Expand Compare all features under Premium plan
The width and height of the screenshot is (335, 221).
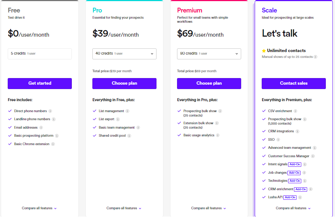(209, 208)
